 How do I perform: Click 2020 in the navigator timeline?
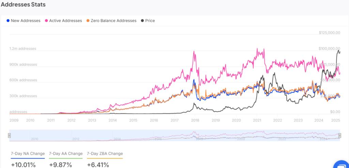241,139
